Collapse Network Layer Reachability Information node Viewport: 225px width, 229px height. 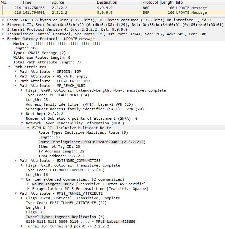point(22,123)
